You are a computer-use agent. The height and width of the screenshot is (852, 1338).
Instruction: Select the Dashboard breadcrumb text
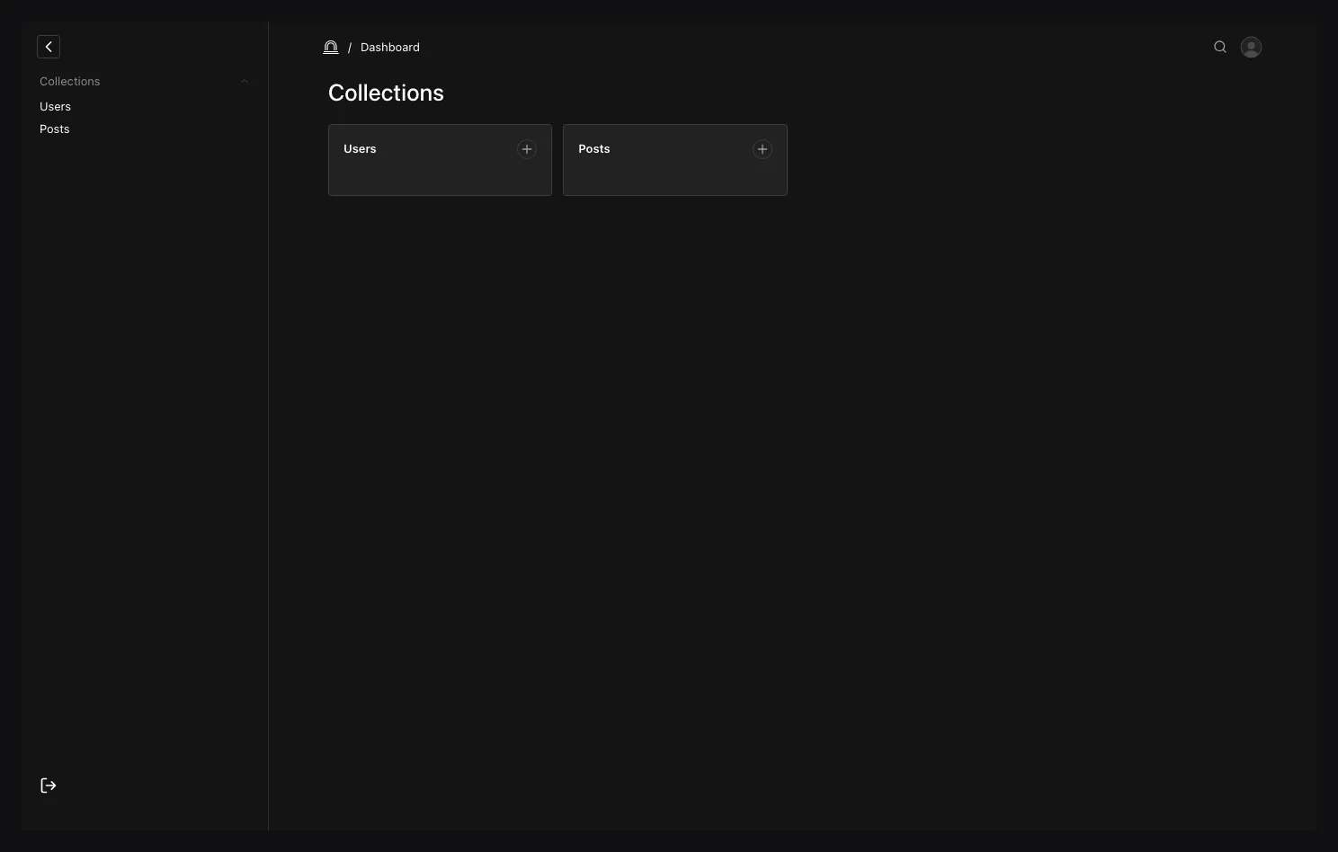pos(390,47)
